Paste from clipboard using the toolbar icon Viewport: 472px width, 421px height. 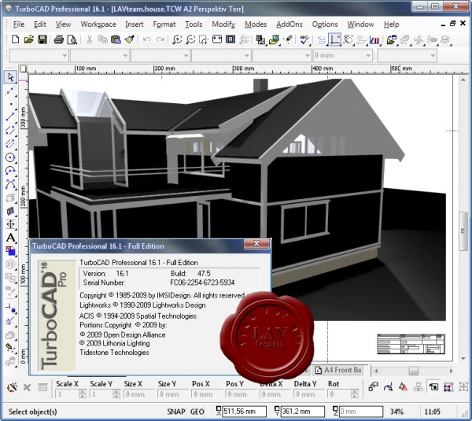tap(116, 39)
